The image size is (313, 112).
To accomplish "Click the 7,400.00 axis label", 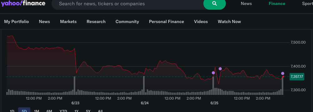I will pyautogui.click(x=298, y=66).
